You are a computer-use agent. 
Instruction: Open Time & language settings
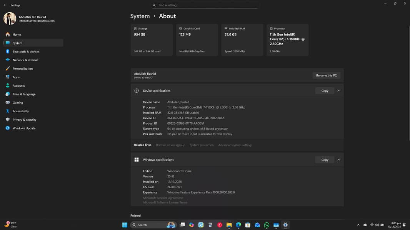click(24, 94)
